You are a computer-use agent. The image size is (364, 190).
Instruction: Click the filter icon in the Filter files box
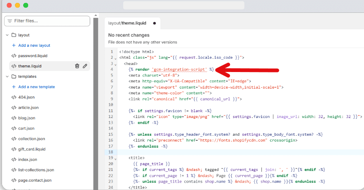point(10,21)
